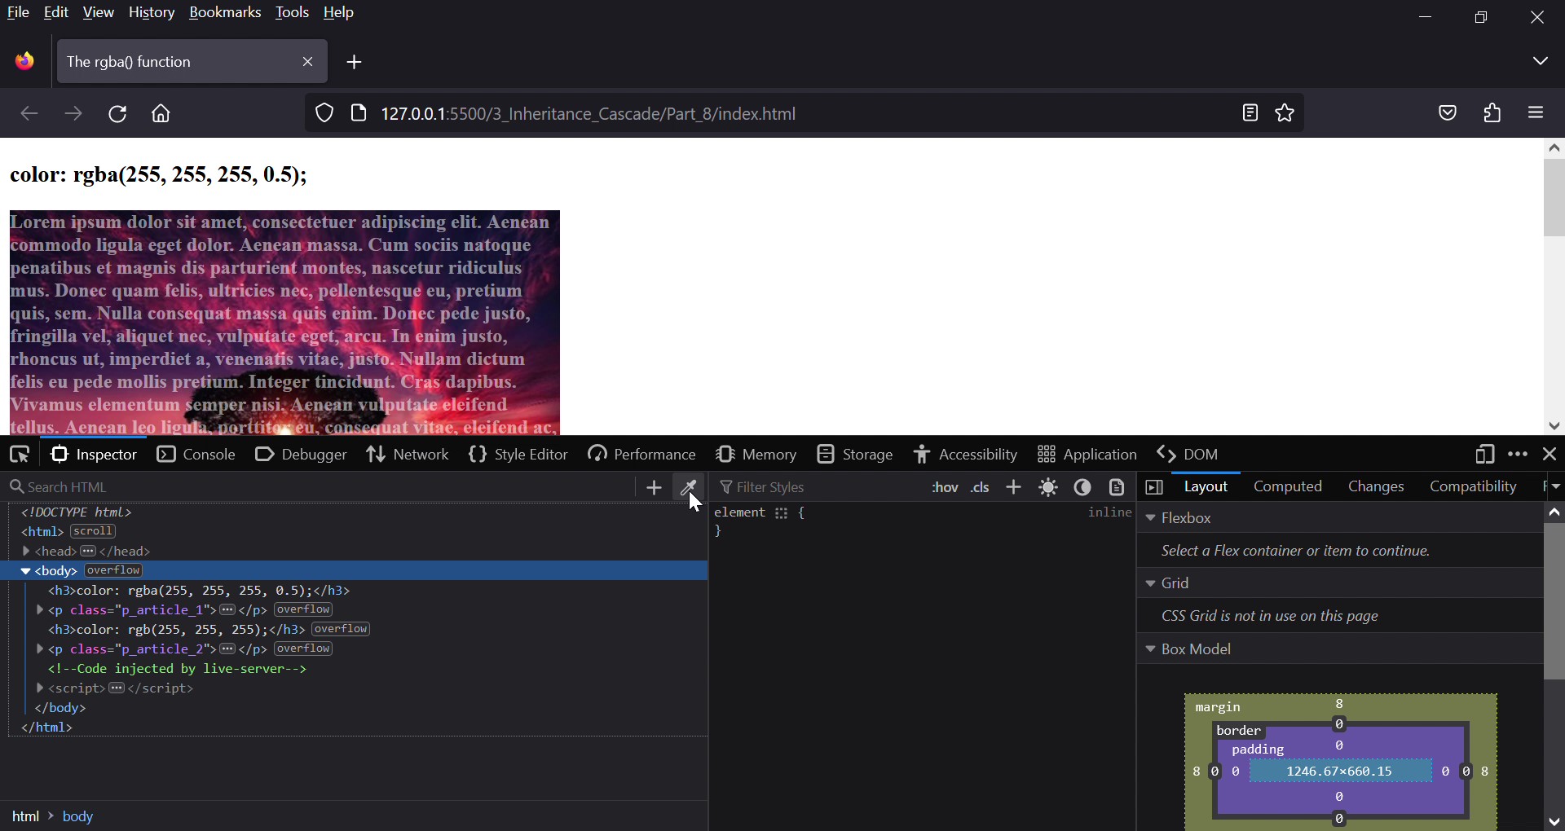The height and width of the screenshot is (831, 1565).
Task: Click the eyedropper color grabber icon
Action: [x=689, y=487]
